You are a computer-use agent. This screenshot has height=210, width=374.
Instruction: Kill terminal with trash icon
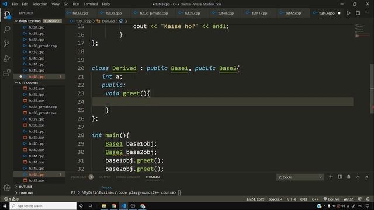(x=349, y=177)
